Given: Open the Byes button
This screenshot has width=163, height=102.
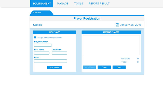Looking at the screenshot, I should [119, 67].
